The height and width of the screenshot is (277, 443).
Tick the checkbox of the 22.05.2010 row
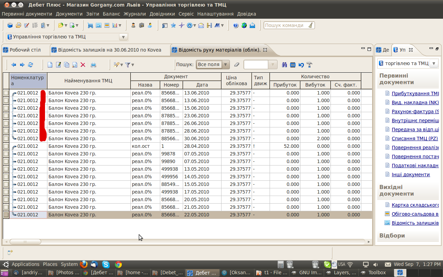coord(6,215)
